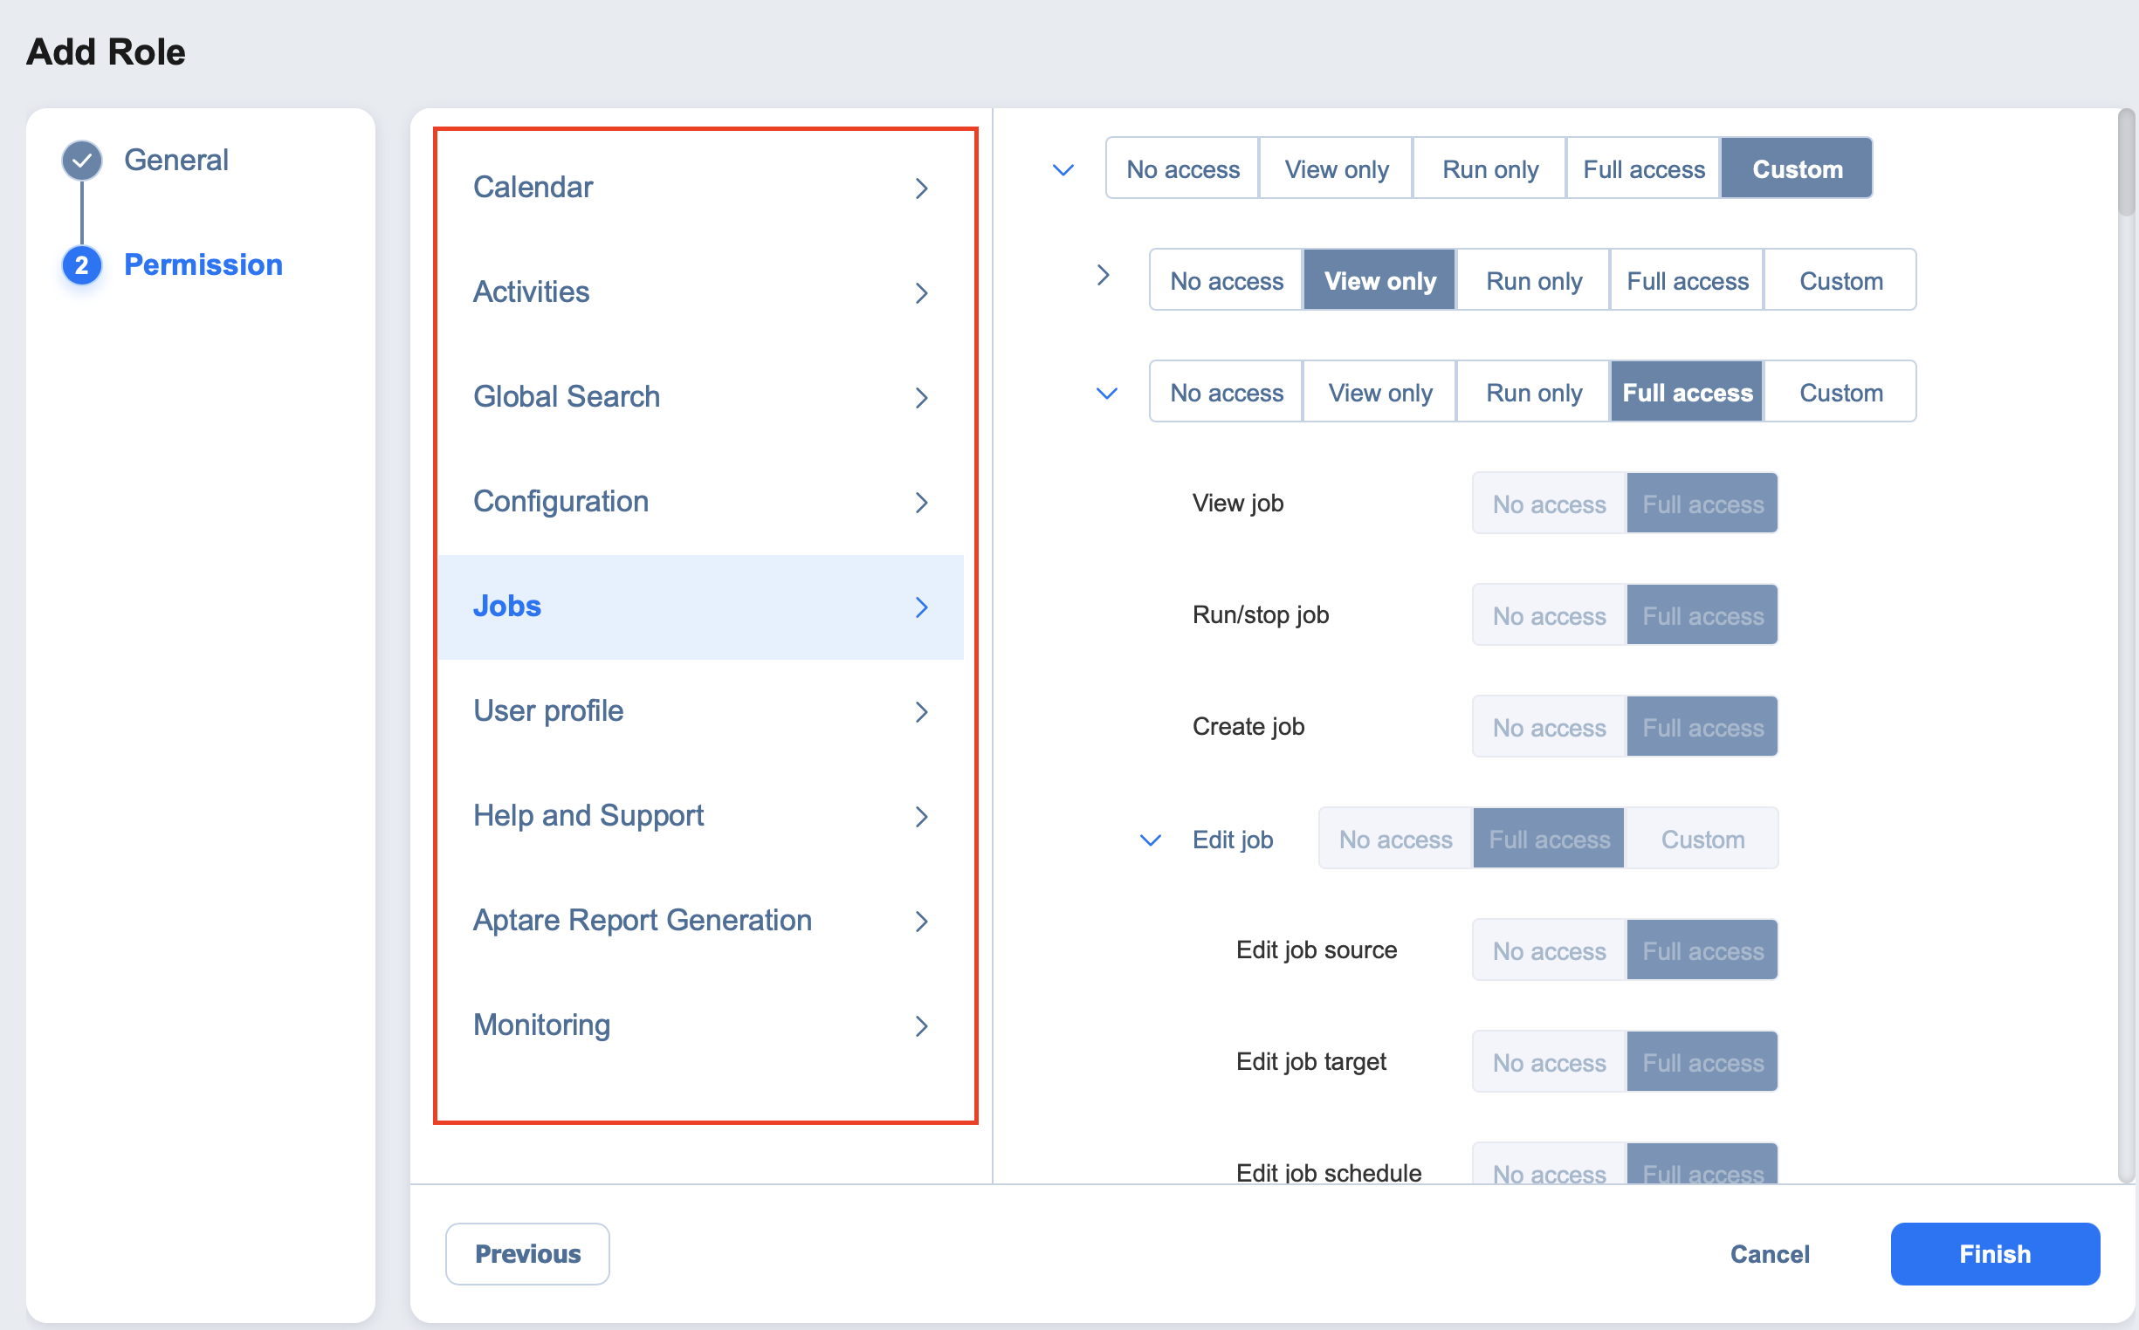Set View job to No access
Viewport: 2139px width, 1330px height.
point(1549,504)
